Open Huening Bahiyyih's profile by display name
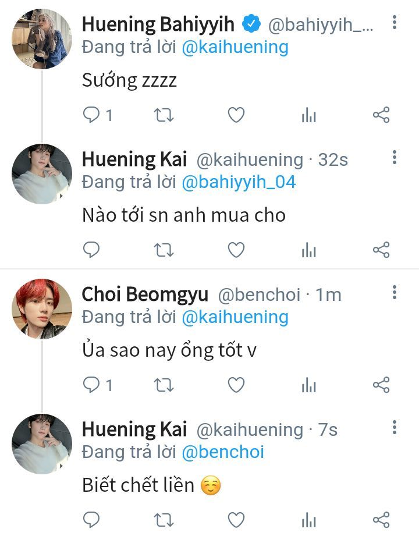The height and width of the screenshot is (536, 419). (x=158, y=24)
